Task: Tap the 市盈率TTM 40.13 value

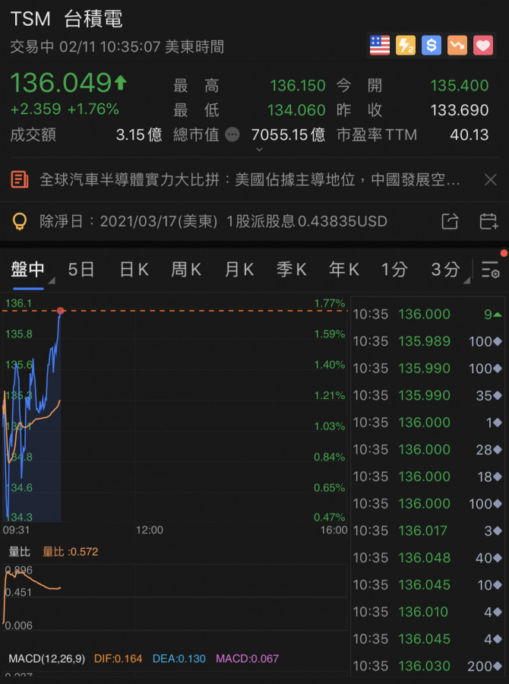Action: click(469, 135)
